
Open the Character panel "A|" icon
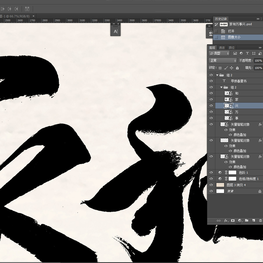tap(115, 31)
